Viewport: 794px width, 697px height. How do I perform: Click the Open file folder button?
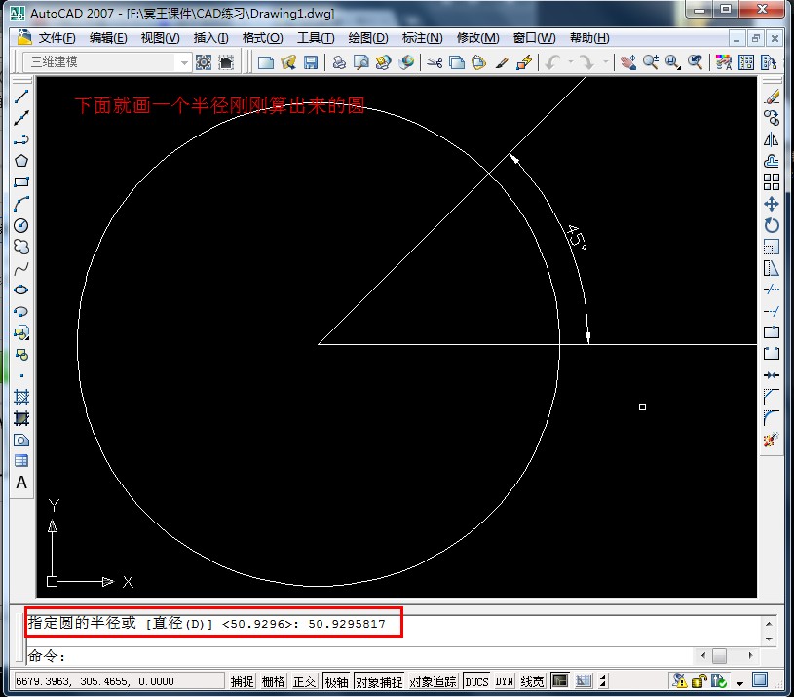pyautogui.click(x=288, y=62)
